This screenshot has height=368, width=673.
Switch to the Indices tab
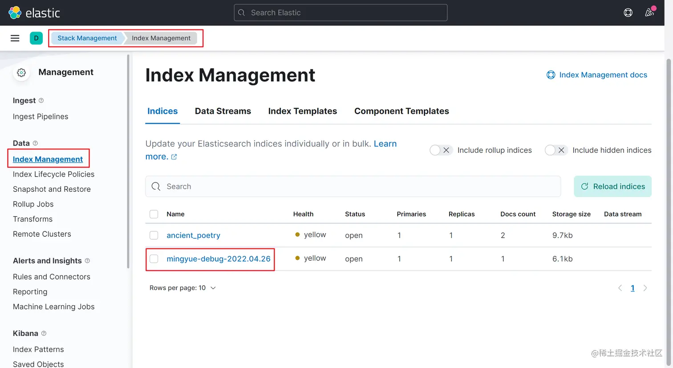point(162,111)
